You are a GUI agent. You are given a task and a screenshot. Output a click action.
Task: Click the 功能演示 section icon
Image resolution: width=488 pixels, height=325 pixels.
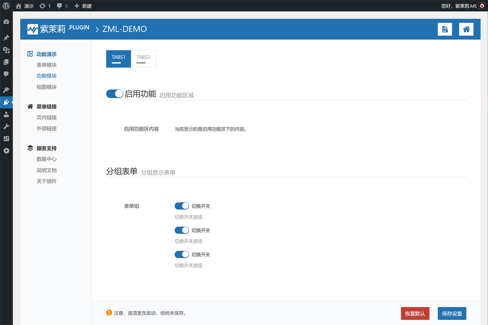[30, 54]
